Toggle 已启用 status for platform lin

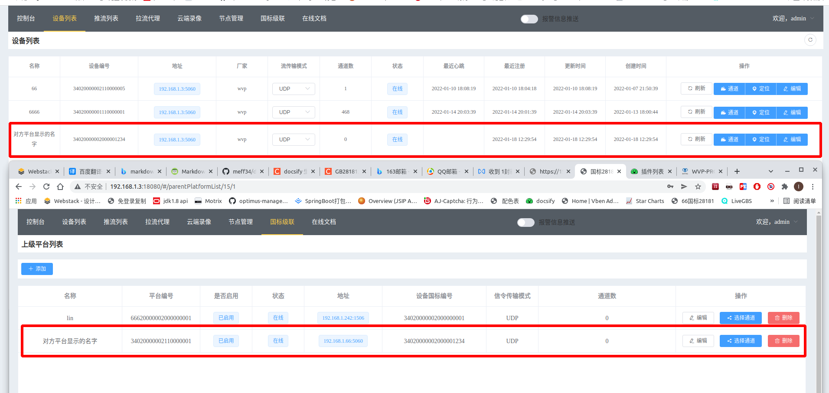226,318
